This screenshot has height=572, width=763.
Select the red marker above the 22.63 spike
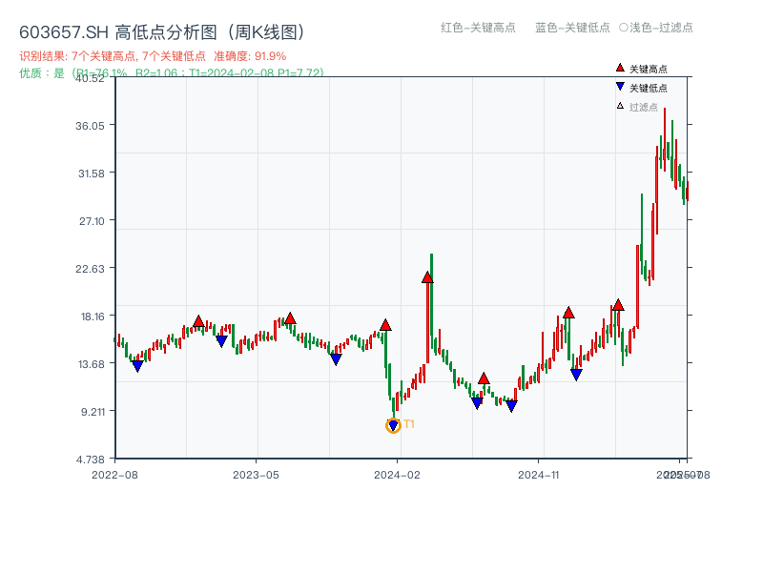point(425,277)
